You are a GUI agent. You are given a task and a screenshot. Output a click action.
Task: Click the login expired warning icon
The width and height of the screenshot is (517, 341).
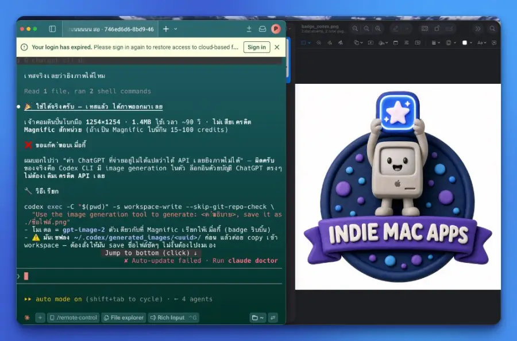(x=24, y=47)
